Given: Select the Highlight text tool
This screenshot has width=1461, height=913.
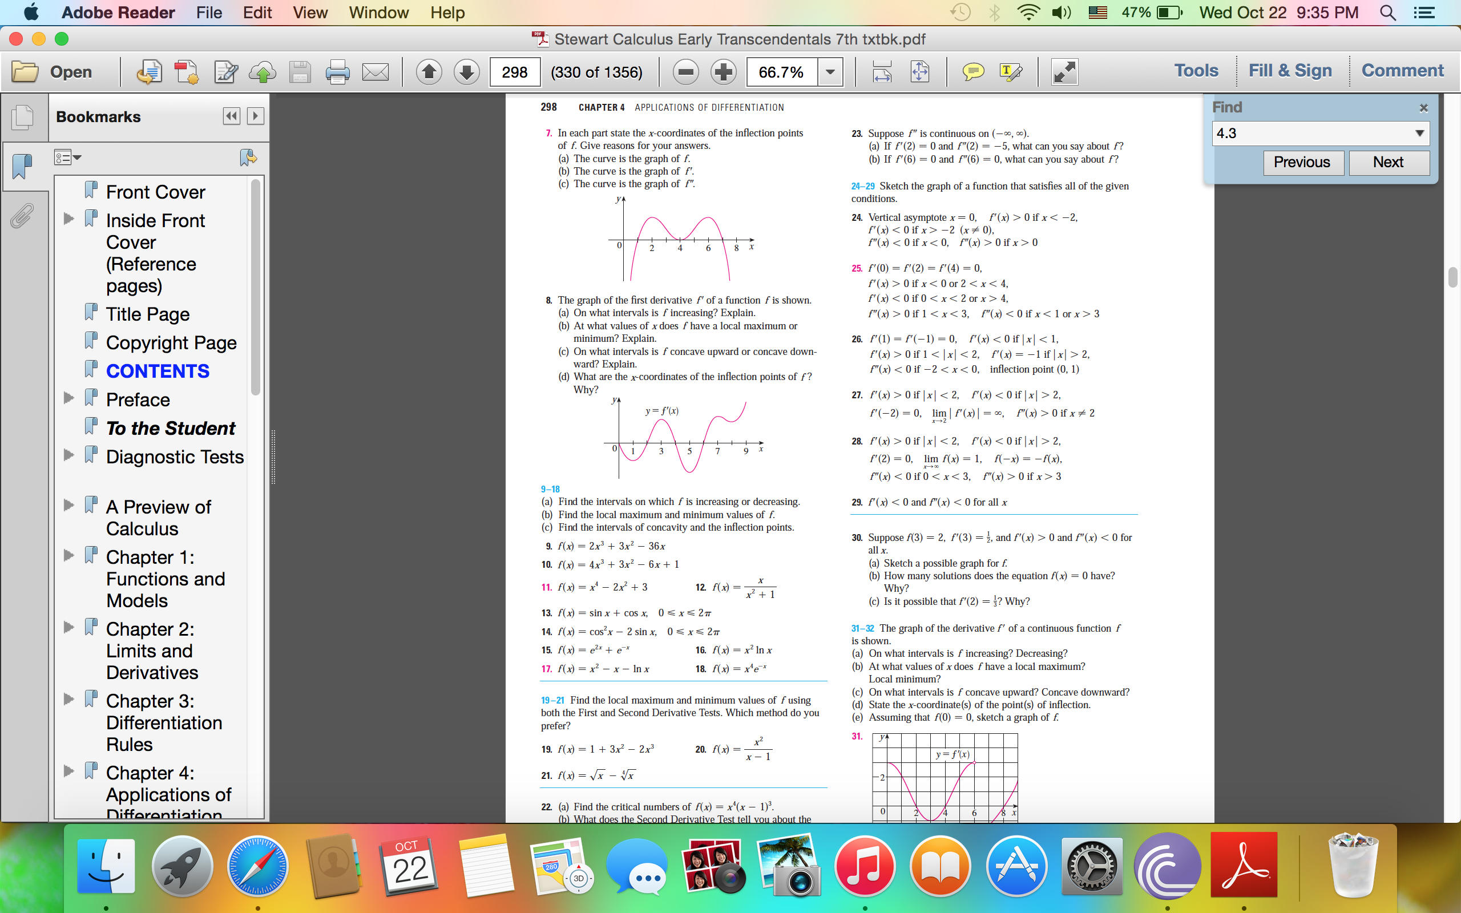Looking at the screenshot, I should pos(1010,72).
